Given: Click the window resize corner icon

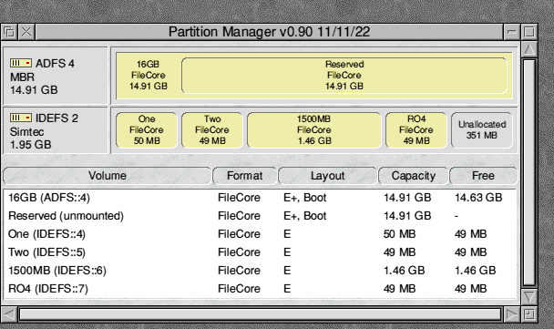Looking at the screenshot, I should click(528, 314).
